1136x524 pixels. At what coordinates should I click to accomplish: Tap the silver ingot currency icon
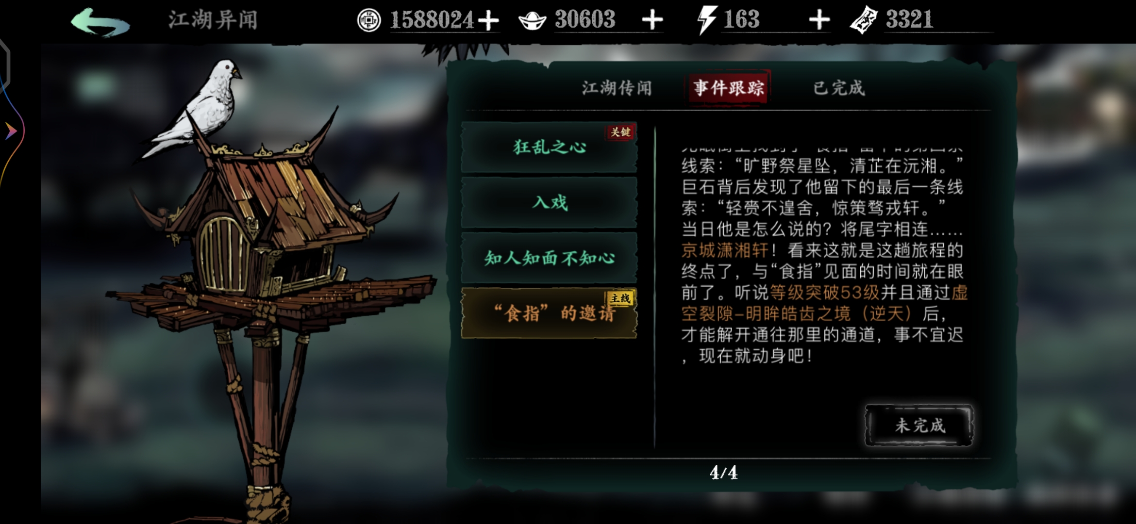pos(533,20)
